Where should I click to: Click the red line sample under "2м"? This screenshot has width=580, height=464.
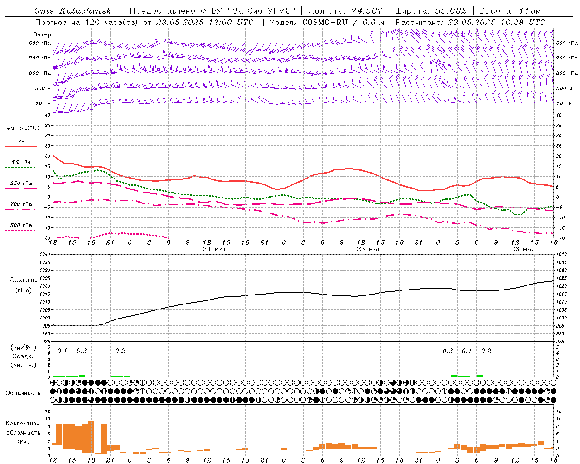click(21, 147)
